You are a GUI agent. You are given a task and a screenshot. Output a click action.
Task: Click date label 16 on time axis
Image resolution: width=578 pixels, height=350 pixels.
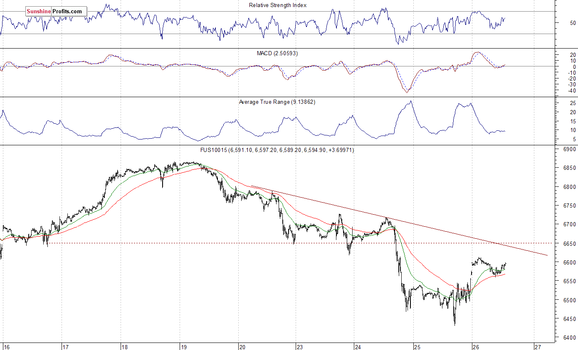(x=6, y=346)
